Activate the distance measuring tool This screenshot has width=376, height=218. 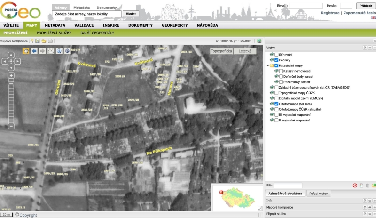coord(51,51)
